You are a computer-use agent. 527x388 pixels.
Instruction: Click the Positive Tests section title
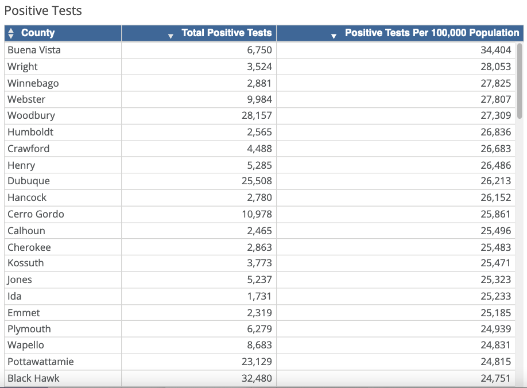[x=43, y=11]
